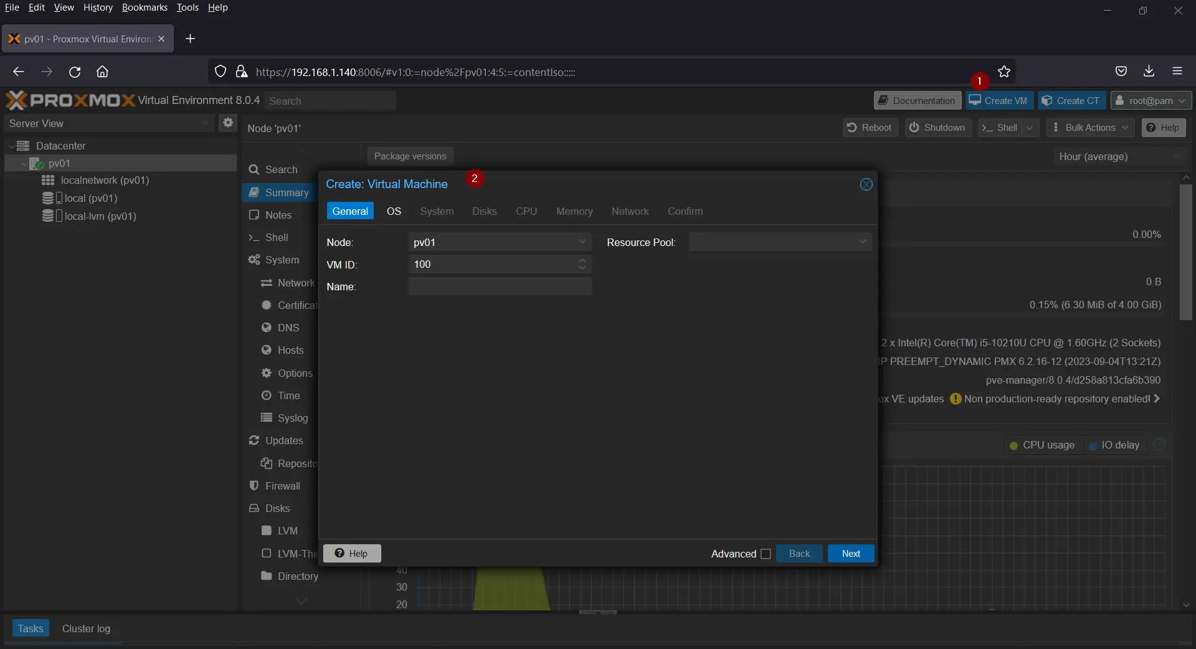Click the Proxmox logo in the header
This screenshot has width=1196, height=649.
point(70,100)
